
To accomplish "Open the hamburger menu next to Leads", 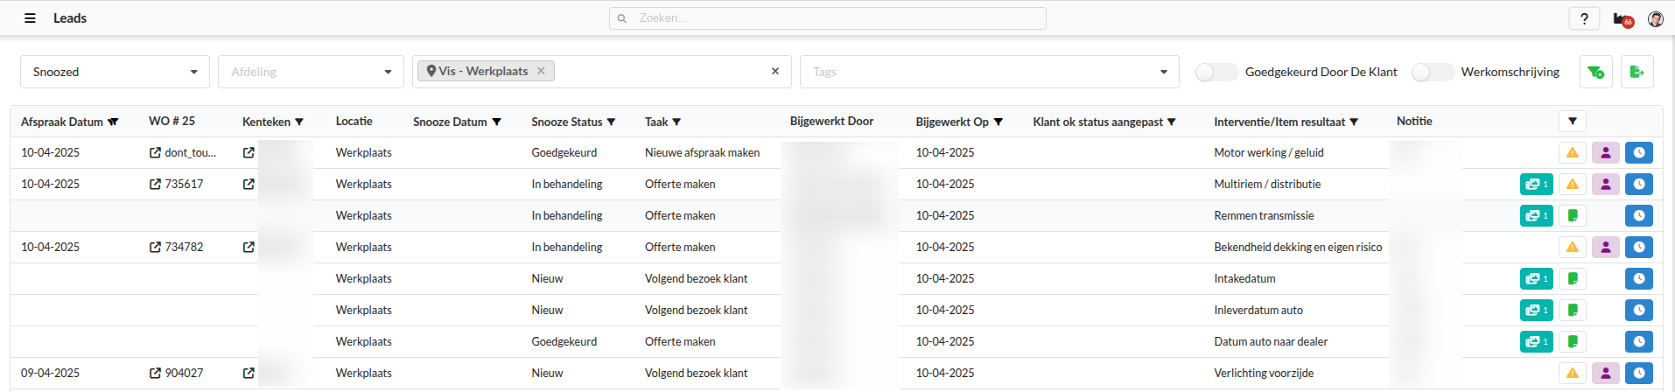I will (x=30, y=18).
